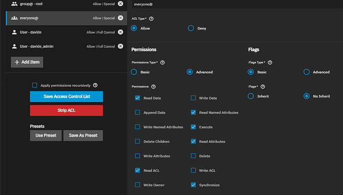Check the Delete permission box
Screen dimensions: 343x195
click(x=193, y=156)
